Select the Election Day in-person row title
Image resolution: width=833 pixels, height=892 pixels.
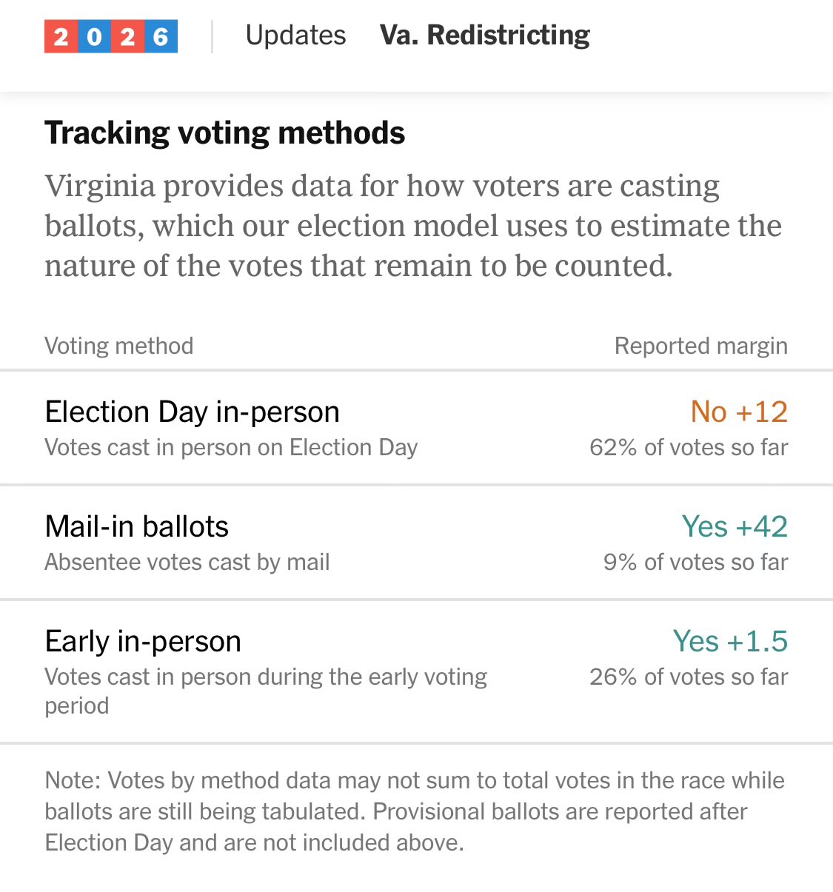pos(192,412)
